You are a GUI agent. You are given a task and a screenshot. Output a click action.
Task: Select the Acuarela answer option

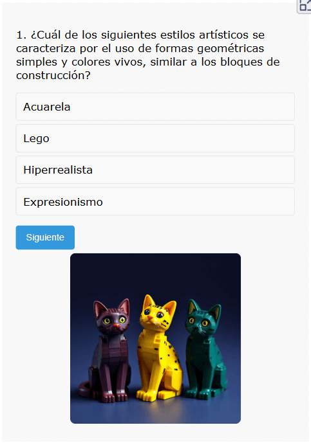coord(155,107)
